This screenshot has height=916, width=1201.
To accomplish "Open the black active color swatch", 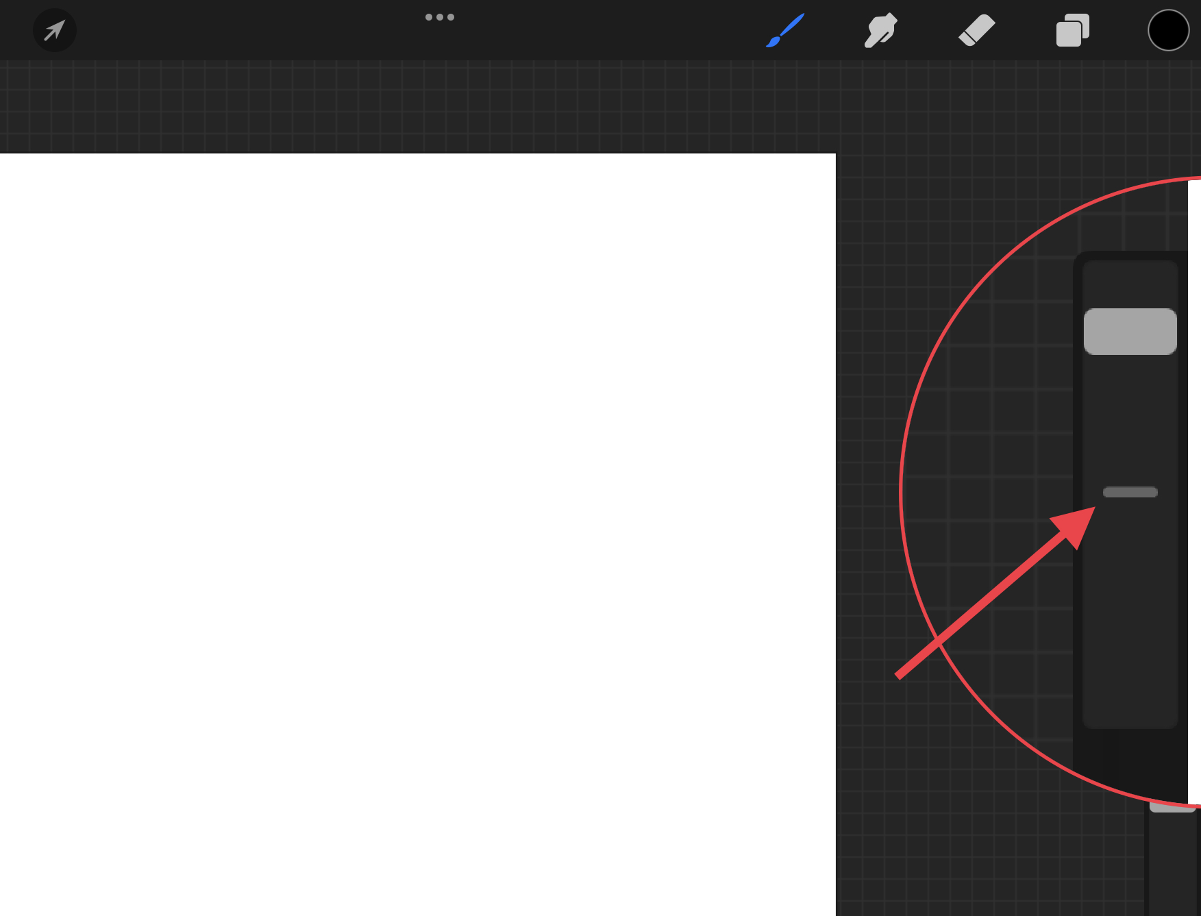I will 1168,30.
